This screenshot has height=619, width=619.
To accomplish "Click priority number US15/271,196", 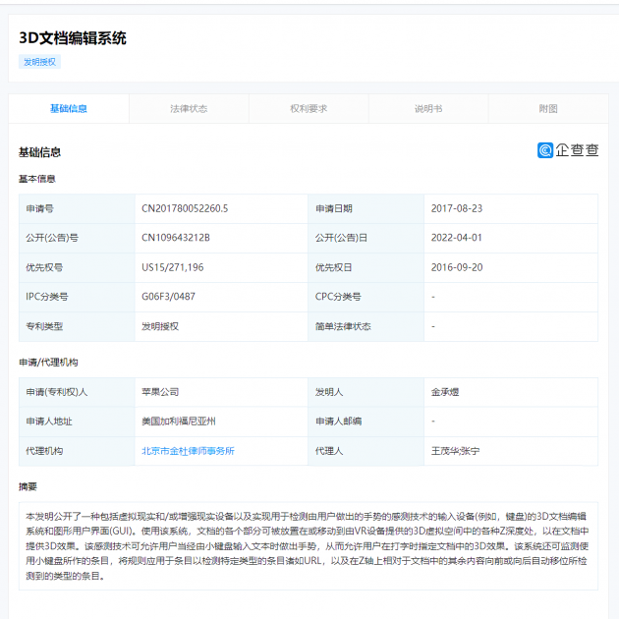I will point(173,267).
